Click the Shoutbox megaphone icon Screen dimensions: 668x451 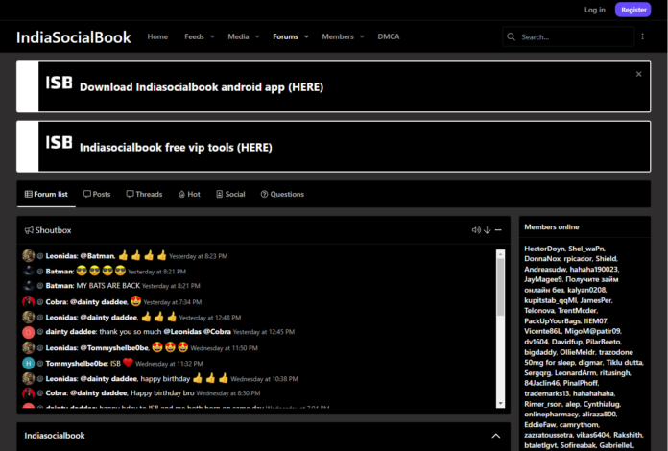(29, 230)
